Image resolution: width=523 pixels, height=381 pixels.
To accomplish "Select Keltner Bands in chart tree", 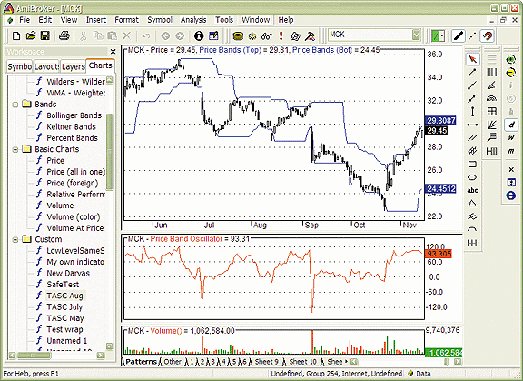I will (71, 127).
